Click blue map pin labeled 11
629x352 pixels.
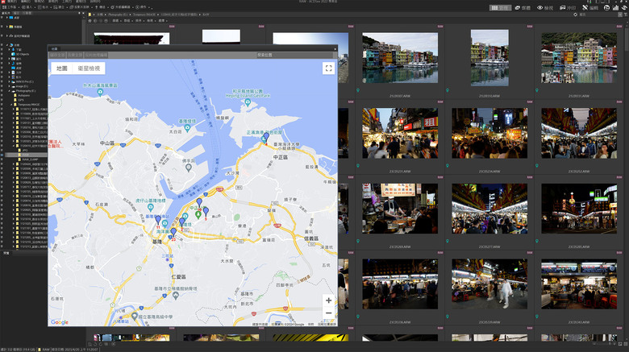[x=158, y=220]
